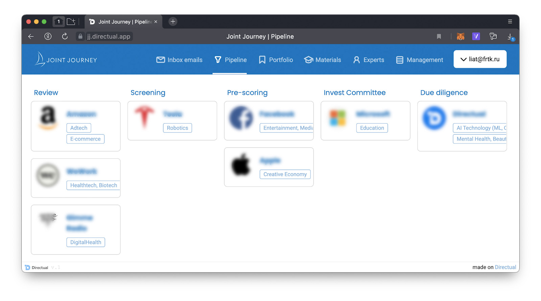Click the Screening column heading
The image size is (541, 301).
click(148, 93)
